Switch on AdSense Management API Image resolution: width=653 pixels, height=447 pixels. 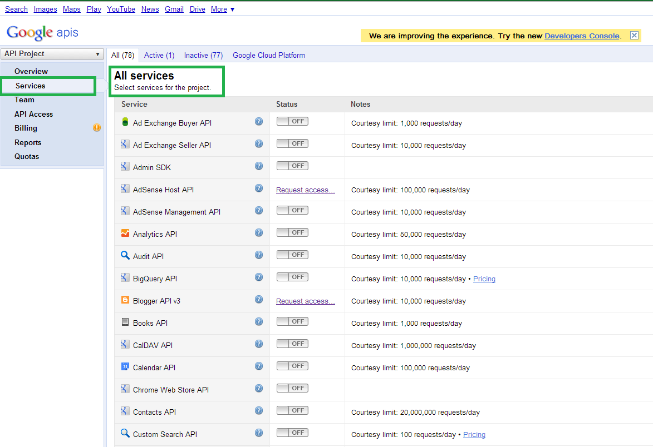coord(292,210)
